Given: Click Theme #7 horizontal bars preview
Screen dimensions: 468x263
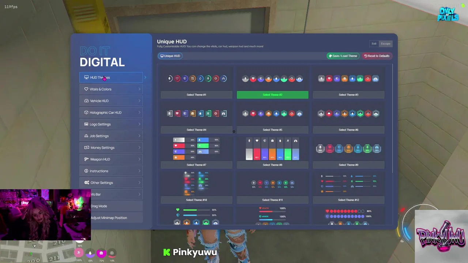Looking at the screenshot, I should [196, 149].
